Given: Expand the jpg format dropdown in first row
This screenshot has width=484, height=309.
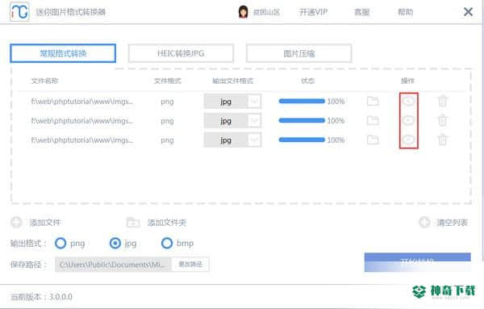Looking at the screenshot, I should point(254,101).
